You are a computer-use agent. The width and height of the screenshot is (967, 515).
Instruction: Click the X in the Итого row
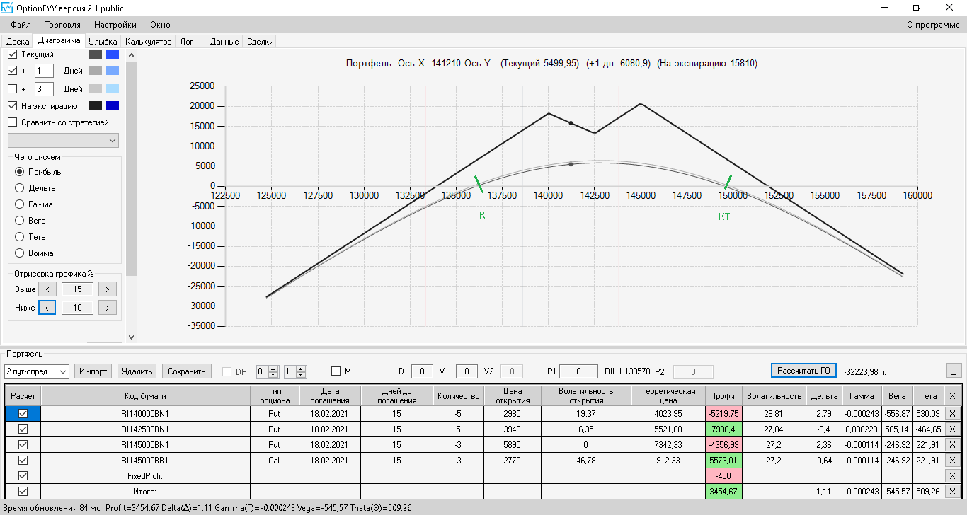pyautogui.click(x=951, y=492)
